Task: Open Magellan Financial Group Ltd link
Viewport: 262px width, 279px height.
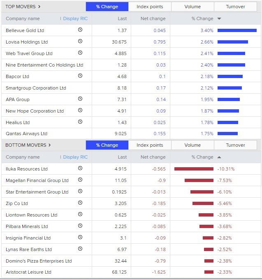Action: tap(37, 180)
